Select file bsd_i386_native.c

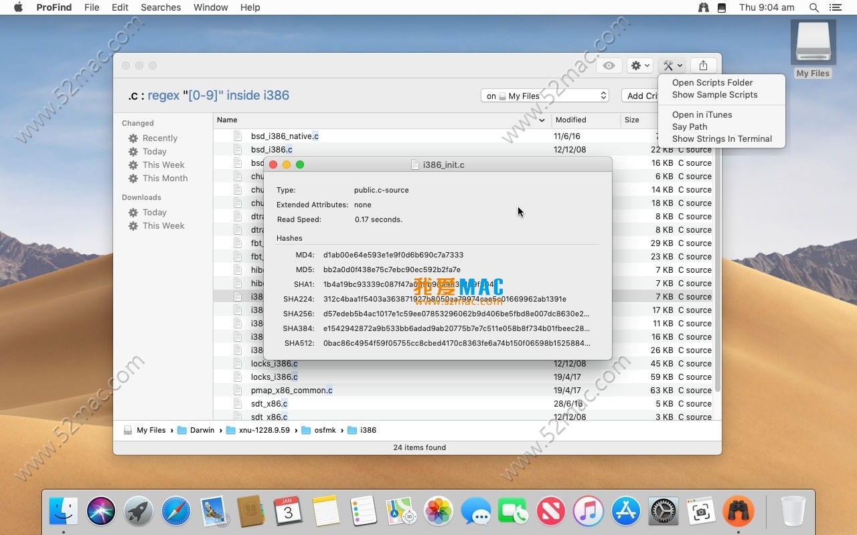pyautogui.click(x=285, y=136)
